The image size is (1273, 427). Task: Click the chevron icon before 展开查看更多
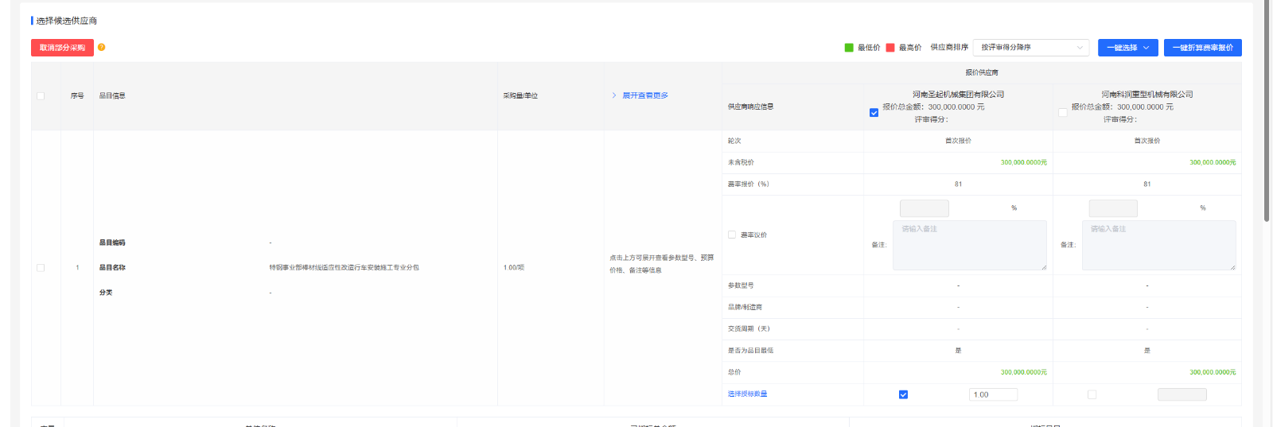614,95
